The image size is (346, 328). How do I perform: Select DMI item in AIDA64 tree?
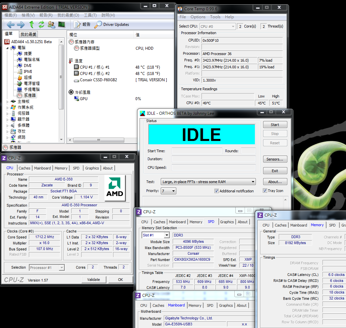coord(28,66)
